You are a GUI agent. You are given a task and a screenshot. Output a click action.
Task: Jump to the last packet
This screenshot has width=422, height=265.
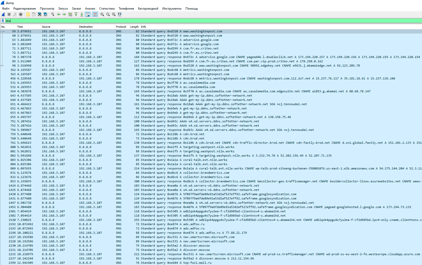(x=82, y=14)
